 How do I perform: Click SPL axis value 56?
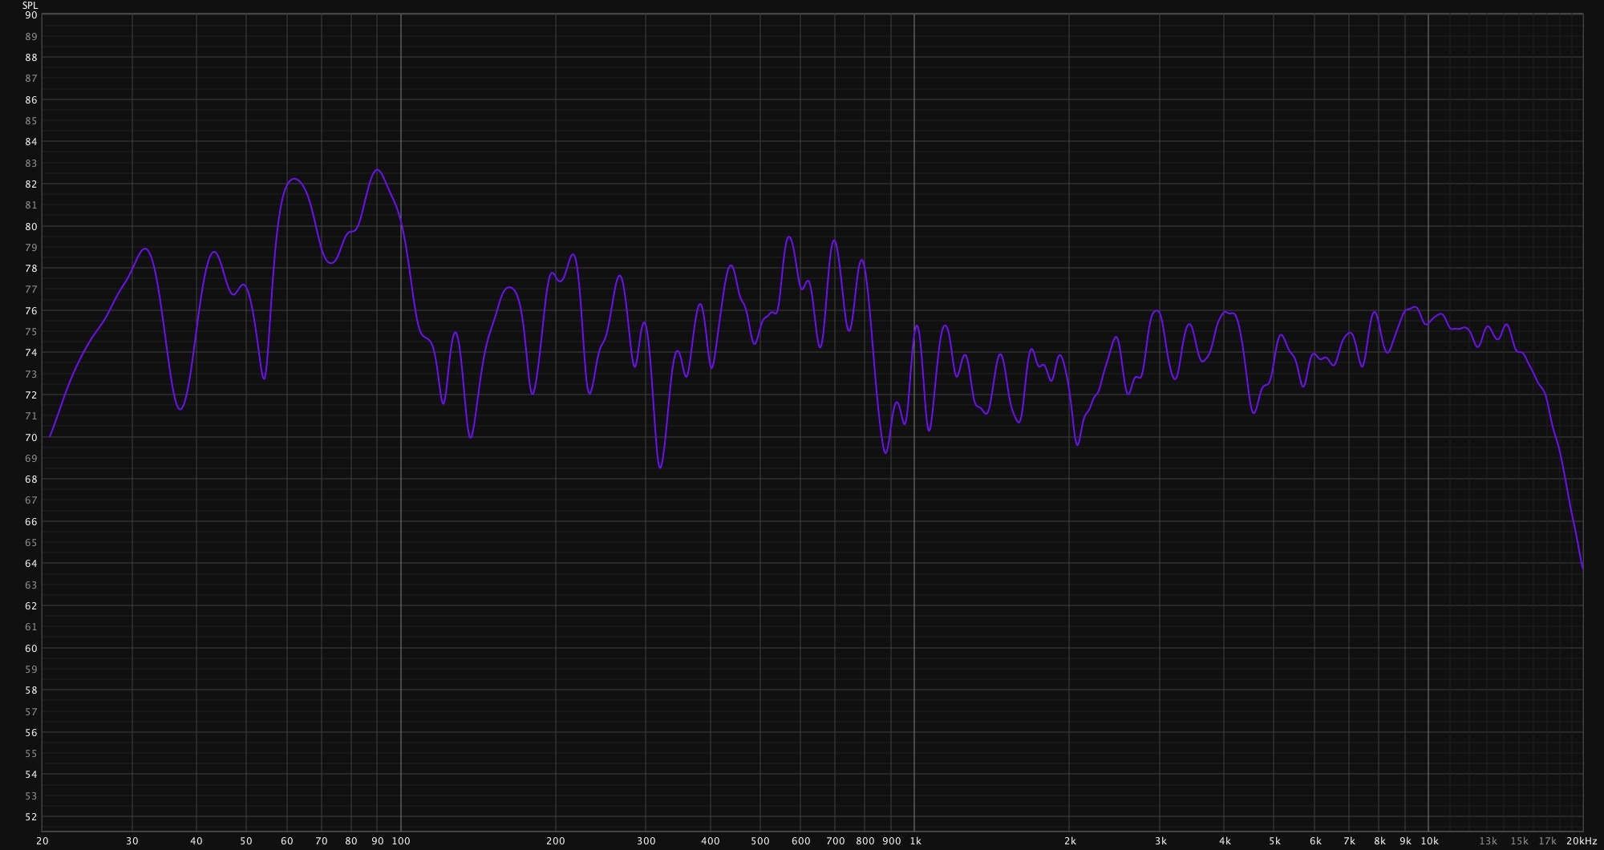click(x=31, y=733)
